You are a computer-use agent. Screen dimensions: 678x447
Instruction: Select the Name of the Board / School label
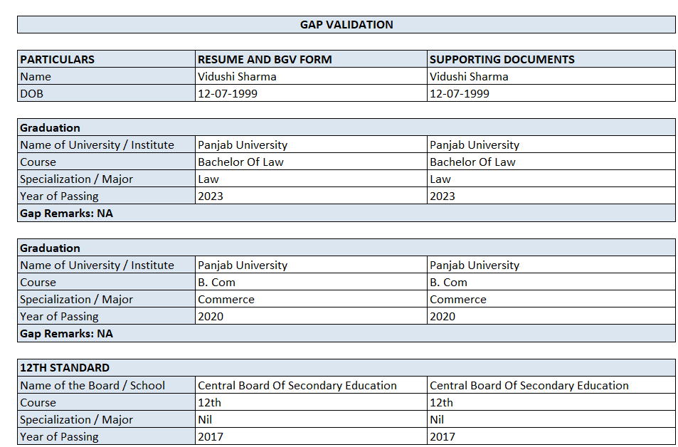107,385
